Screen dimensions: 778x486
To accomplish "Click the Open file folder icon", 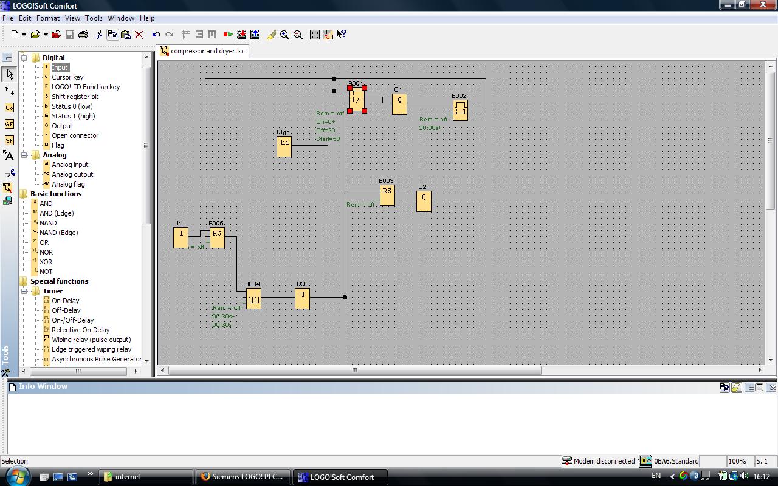I will pyautogui.click(x=35, y=35).
